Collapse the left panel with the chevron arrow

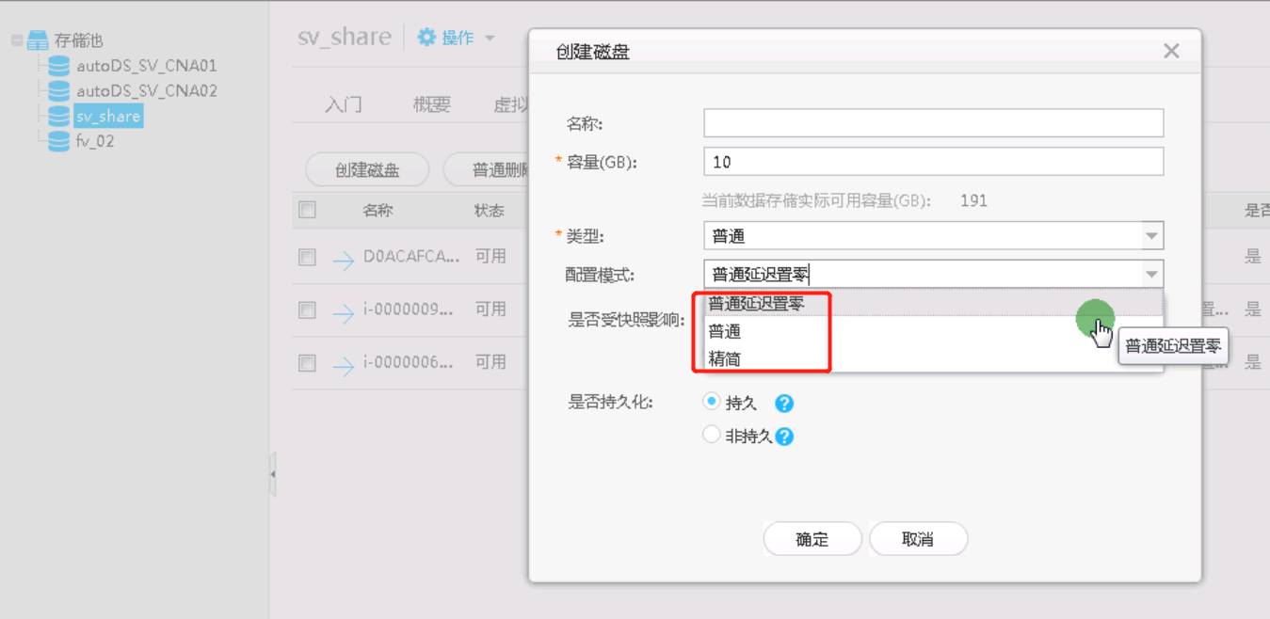click(271, 475)
